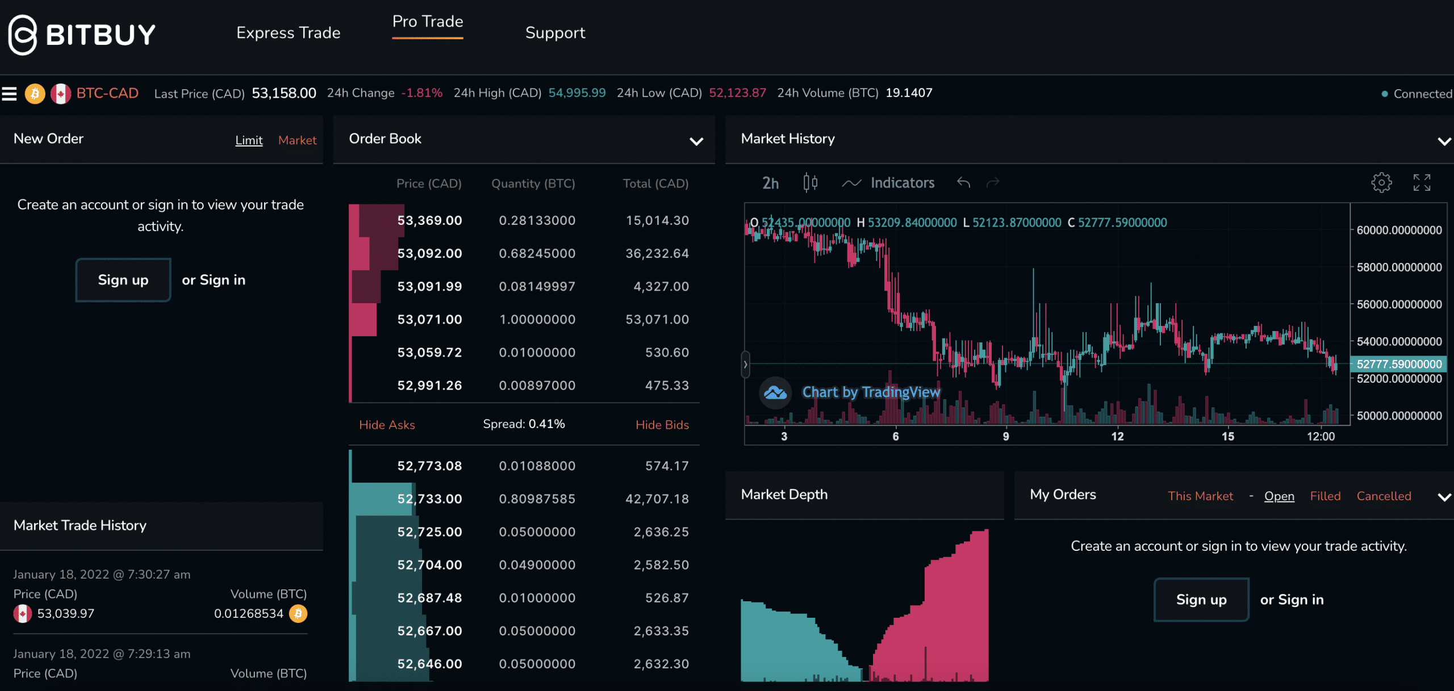Click the Bitcoin coin icon in ticker bar
Viewport: 1454px width, 691px height.
coord(35,94)
